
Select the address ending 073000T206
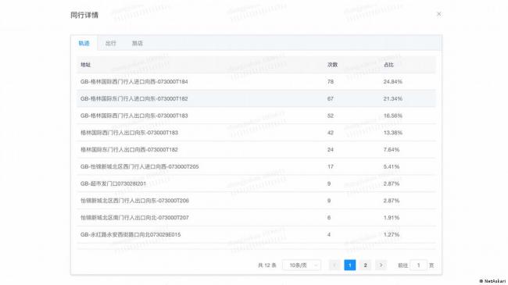coord(134,201)
